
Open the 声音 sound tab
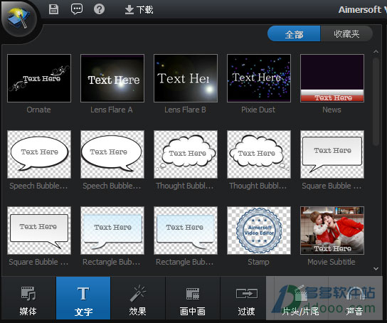click(355, 298)
